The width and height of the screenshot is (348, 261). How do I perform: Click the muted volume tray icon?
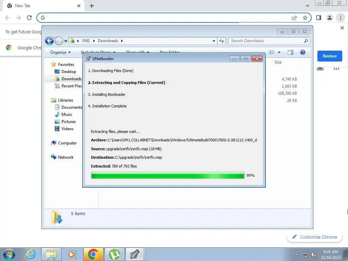[x=314, y=255]
